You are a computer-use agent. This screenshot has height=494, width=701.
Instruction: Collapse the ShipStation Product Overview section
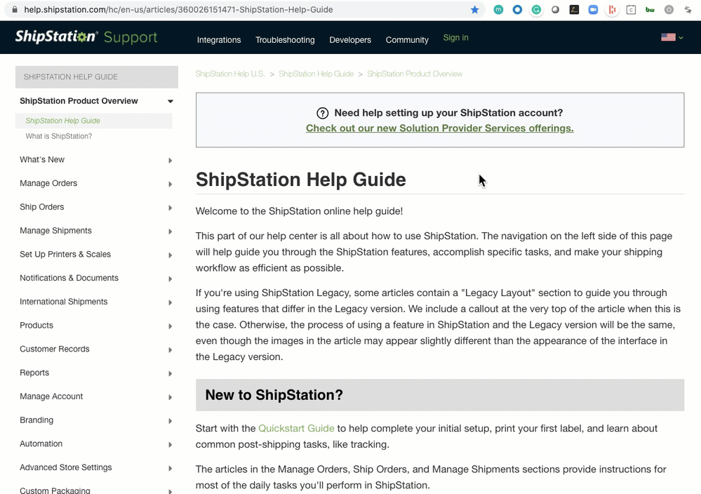(x=171, y=102)
